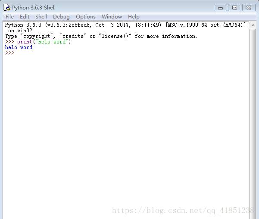Click the "Python 3.6.3 Shell" title text
259x219 pixels.
click(x=34, y=8)
